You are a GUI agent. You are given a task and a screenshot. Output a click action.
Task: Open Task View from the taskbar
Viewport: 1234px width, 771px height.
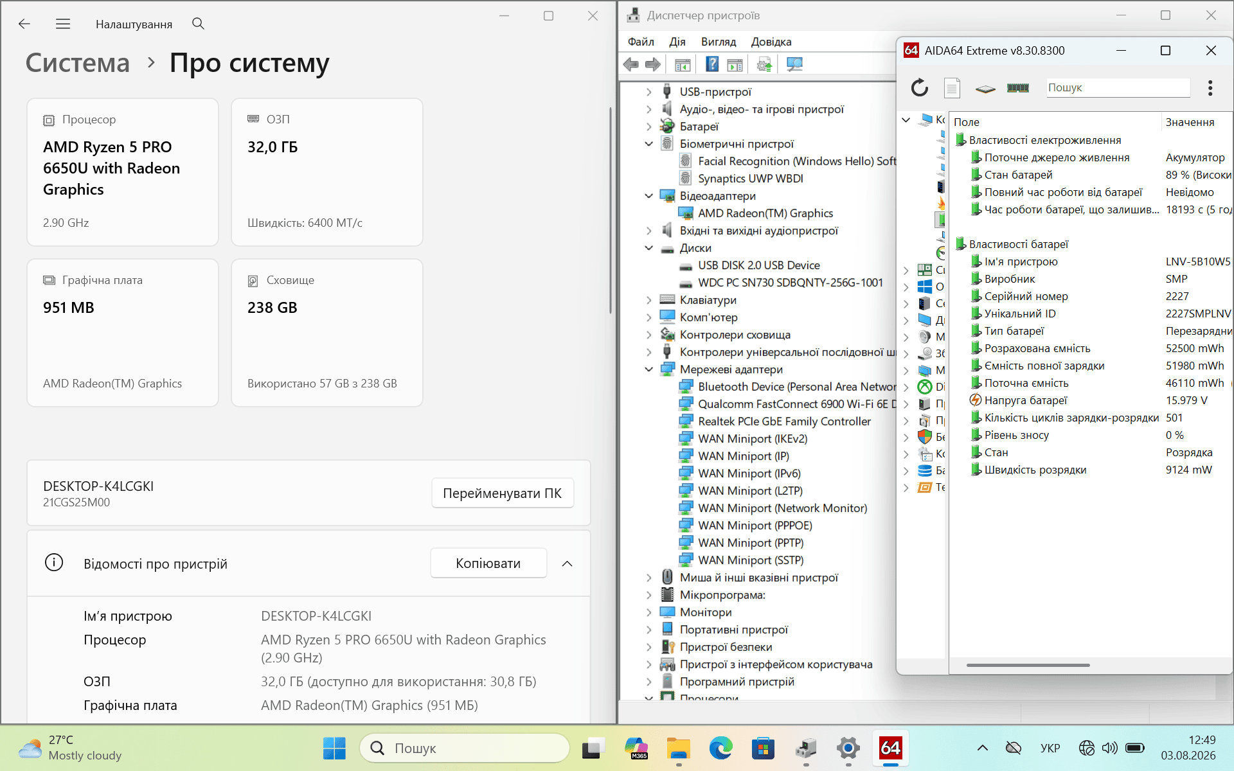tap(593, 748)
